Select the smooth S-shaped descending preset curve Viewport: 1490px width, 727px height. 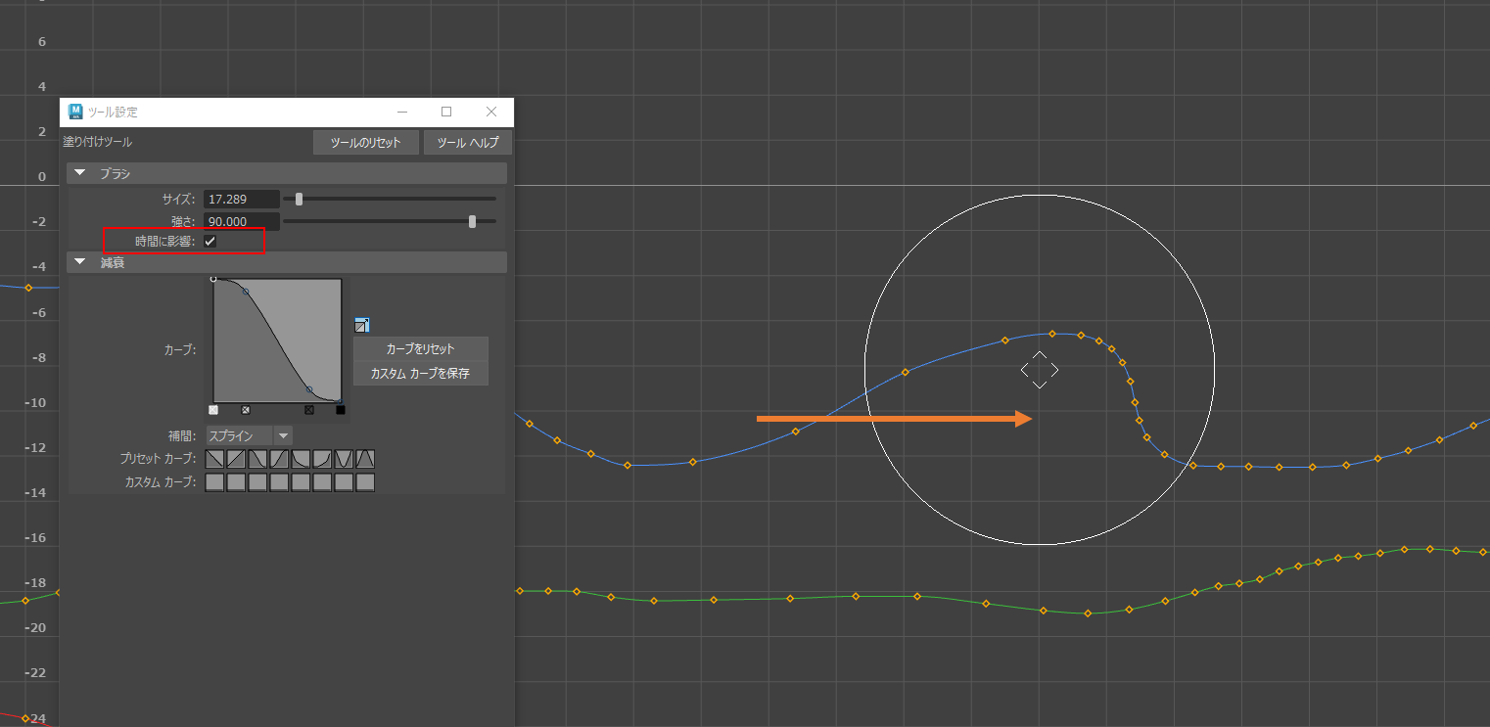point(257,459)
